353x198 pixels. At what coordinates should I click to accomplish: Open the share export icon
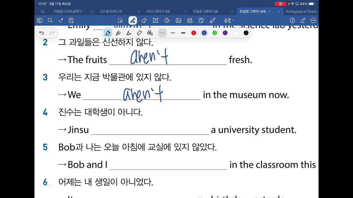tap(303, 20)
